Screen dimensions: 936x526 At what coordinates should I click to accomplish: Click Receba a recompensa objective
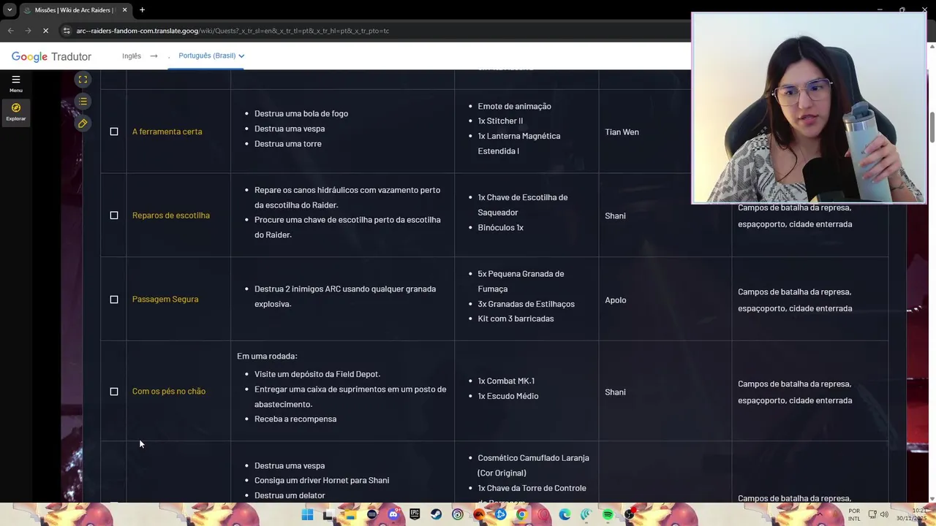[295, 419]
